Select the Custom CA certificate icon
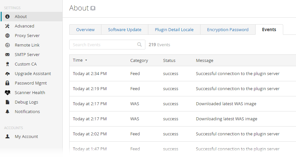Viewport: 296px width, 157px height. point(8,64)
